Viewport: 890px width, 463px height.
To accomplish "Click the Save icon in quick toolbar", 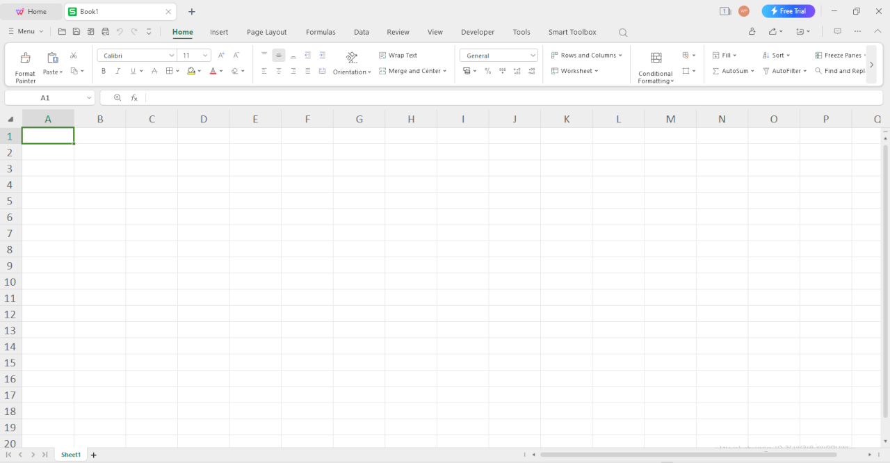I will pyautogui.click(x=76, y=32).
